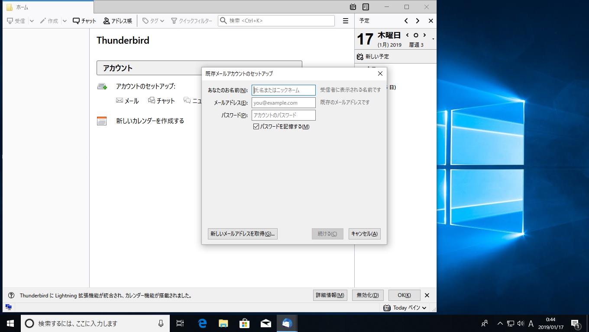Click the キャンセル button in setup dialog
Viewport: 589px width, 332px height.
(x=364, y=234)
